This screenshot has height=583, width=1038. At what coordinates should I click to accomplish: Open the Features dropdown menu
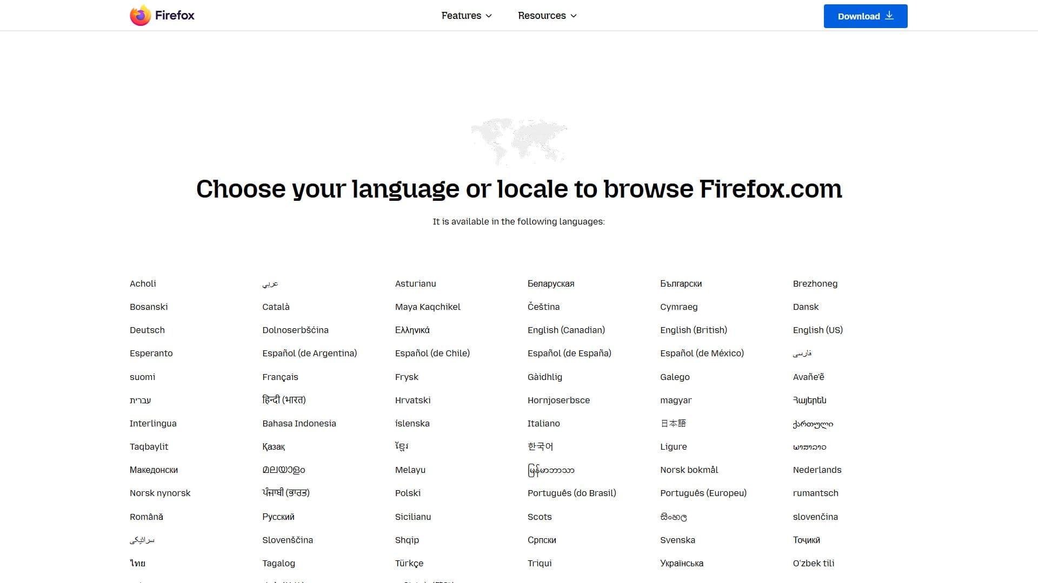[x=467, y=16]
